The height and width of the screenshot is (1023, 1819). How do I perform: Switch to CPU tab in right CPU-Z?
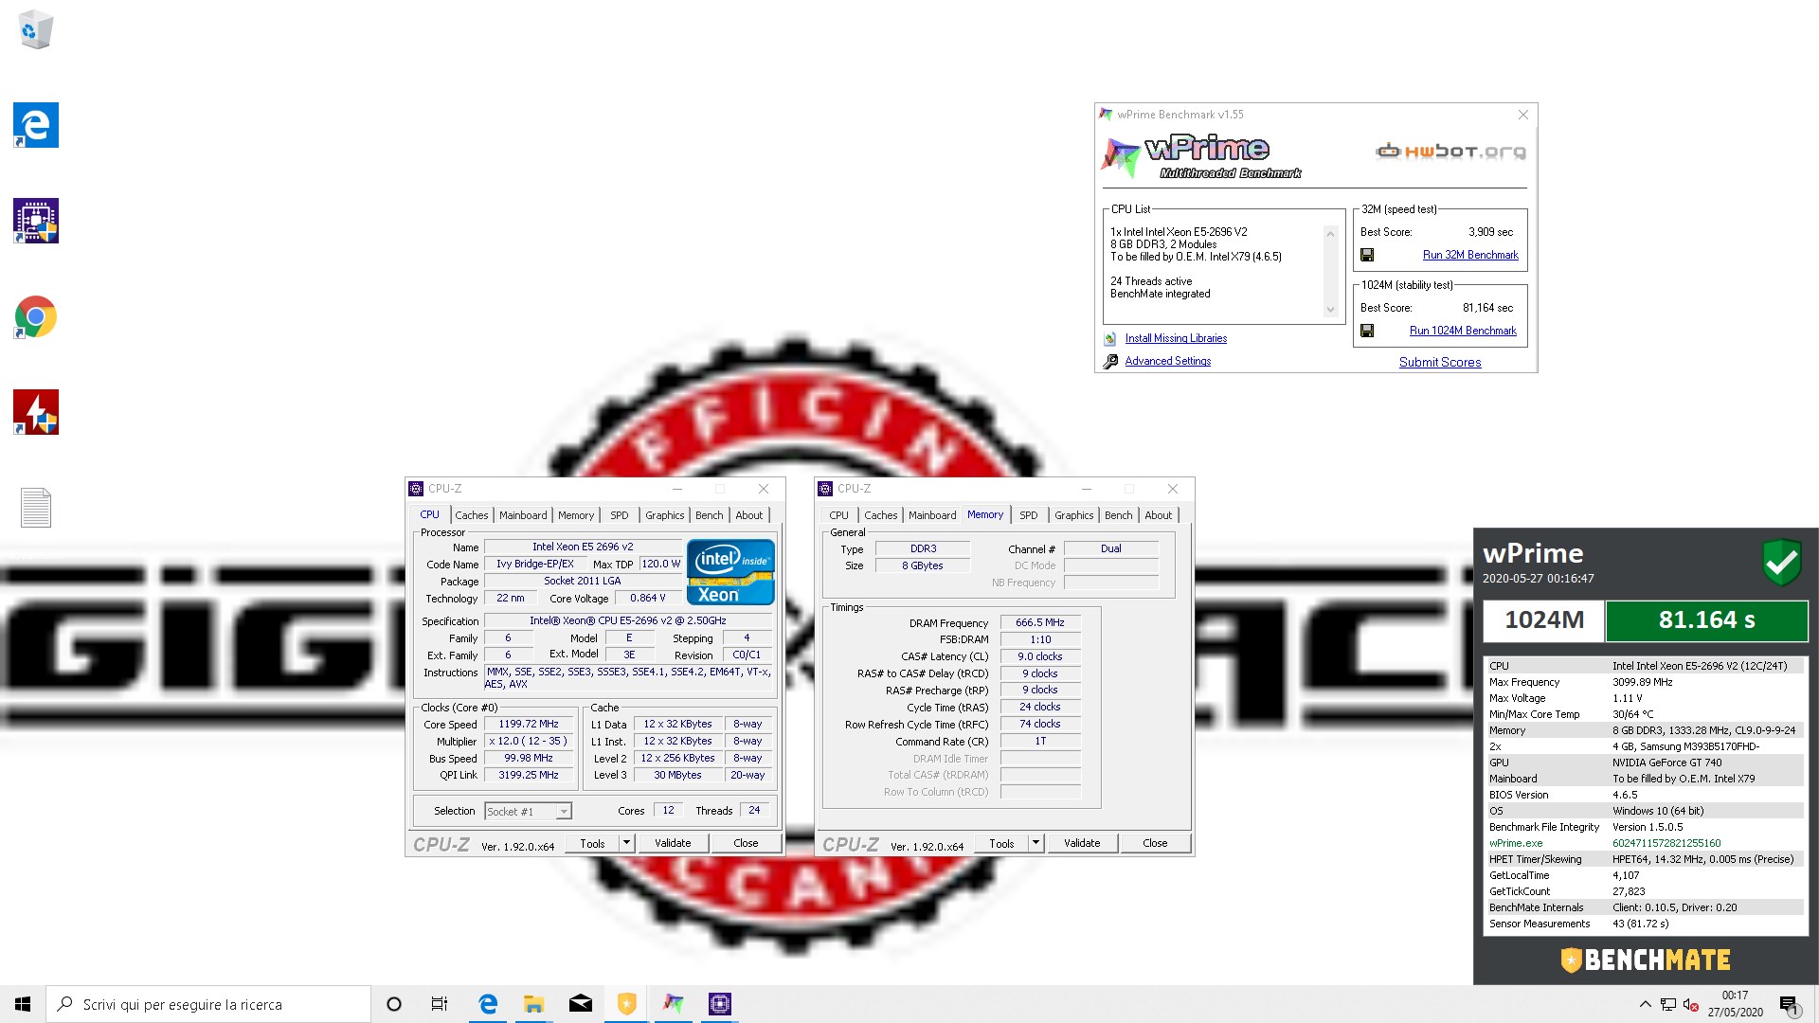pos(839,515)
